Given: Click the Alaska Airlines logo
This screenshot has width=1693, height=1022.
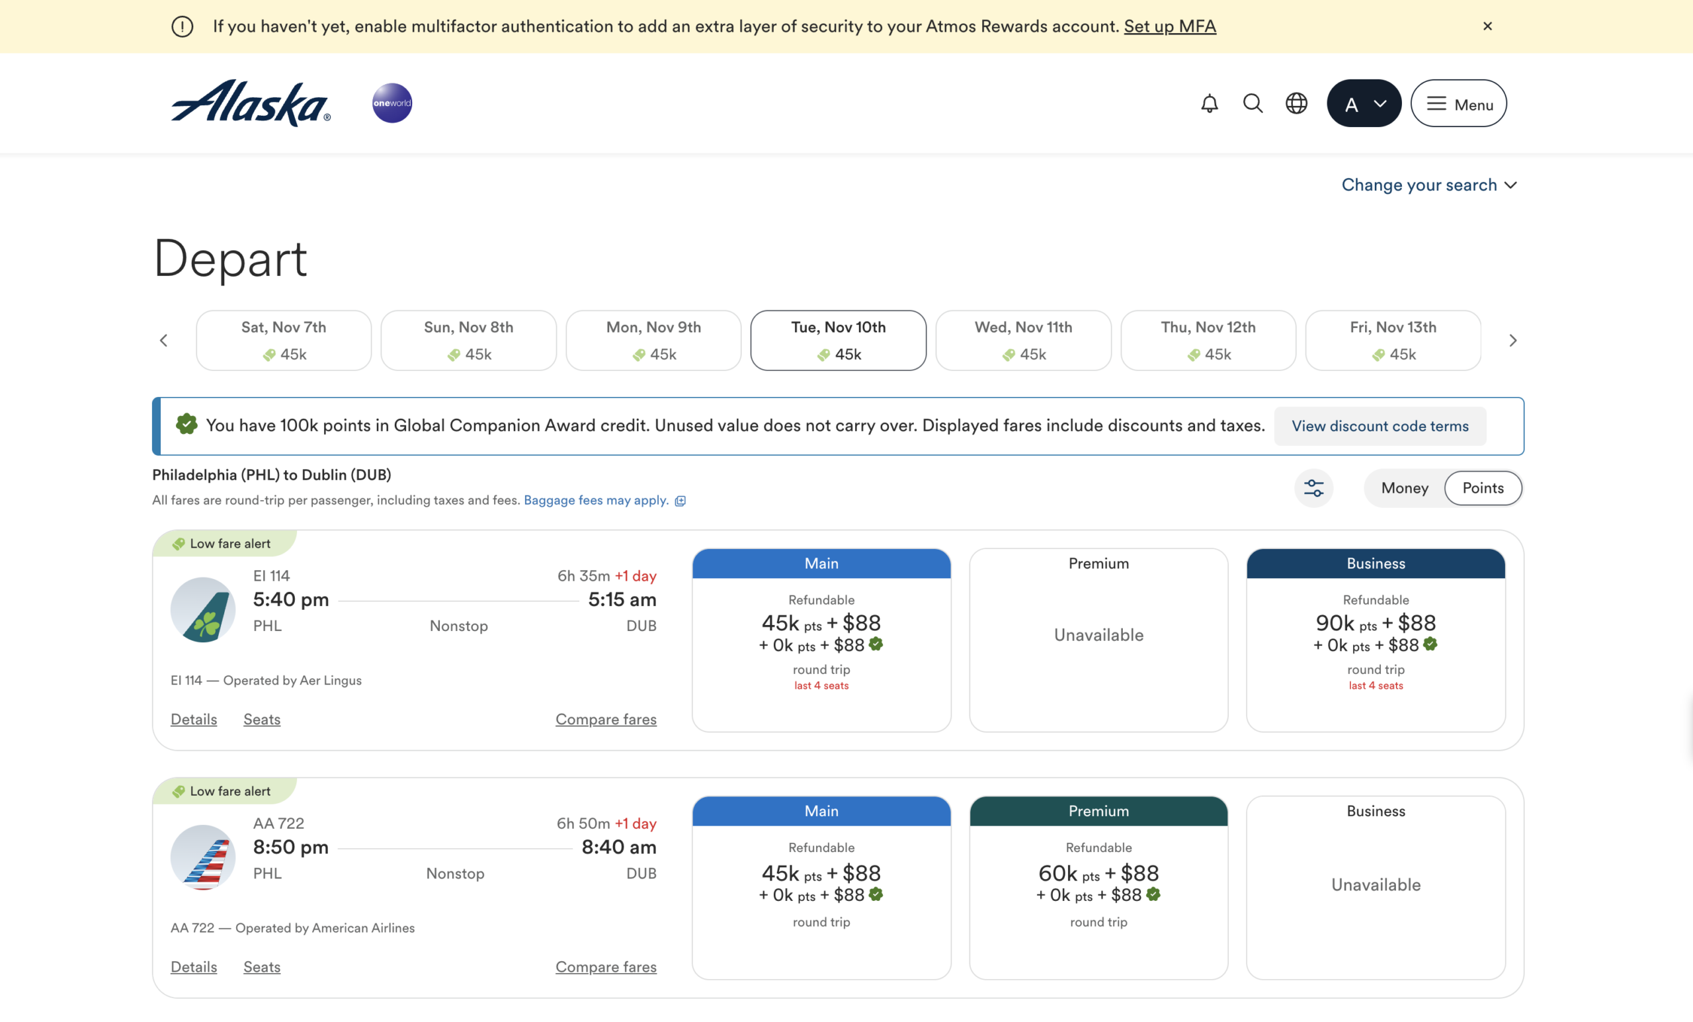Looking at the screenshot, I should point(251,103).
